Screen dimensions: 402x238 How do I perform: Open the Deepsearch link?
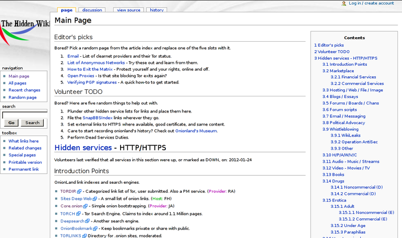click(72, 221)
